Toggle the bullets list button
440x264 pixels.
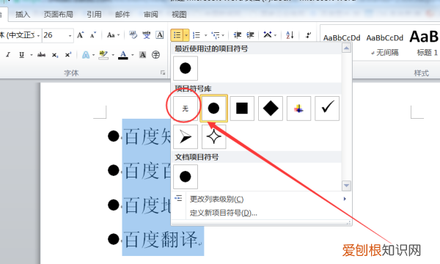[177, 35]
